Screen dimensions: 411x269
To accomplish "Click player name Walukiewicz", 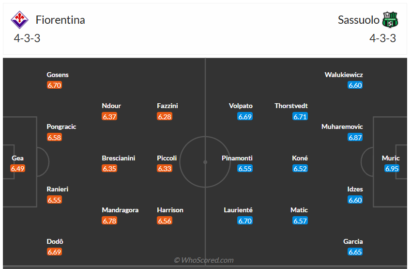I will click(344, 75).
